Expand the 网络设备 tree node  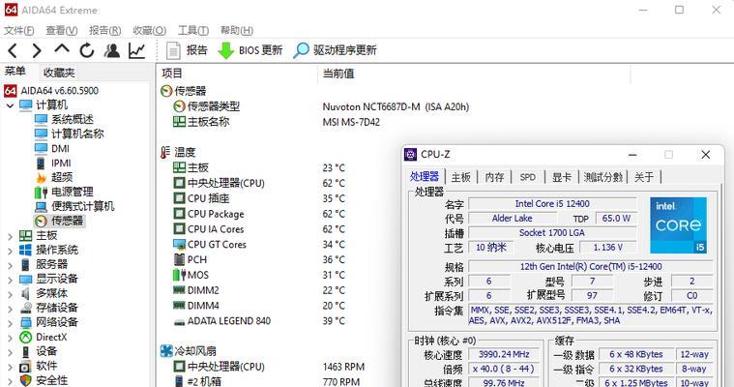pos(10,323)
